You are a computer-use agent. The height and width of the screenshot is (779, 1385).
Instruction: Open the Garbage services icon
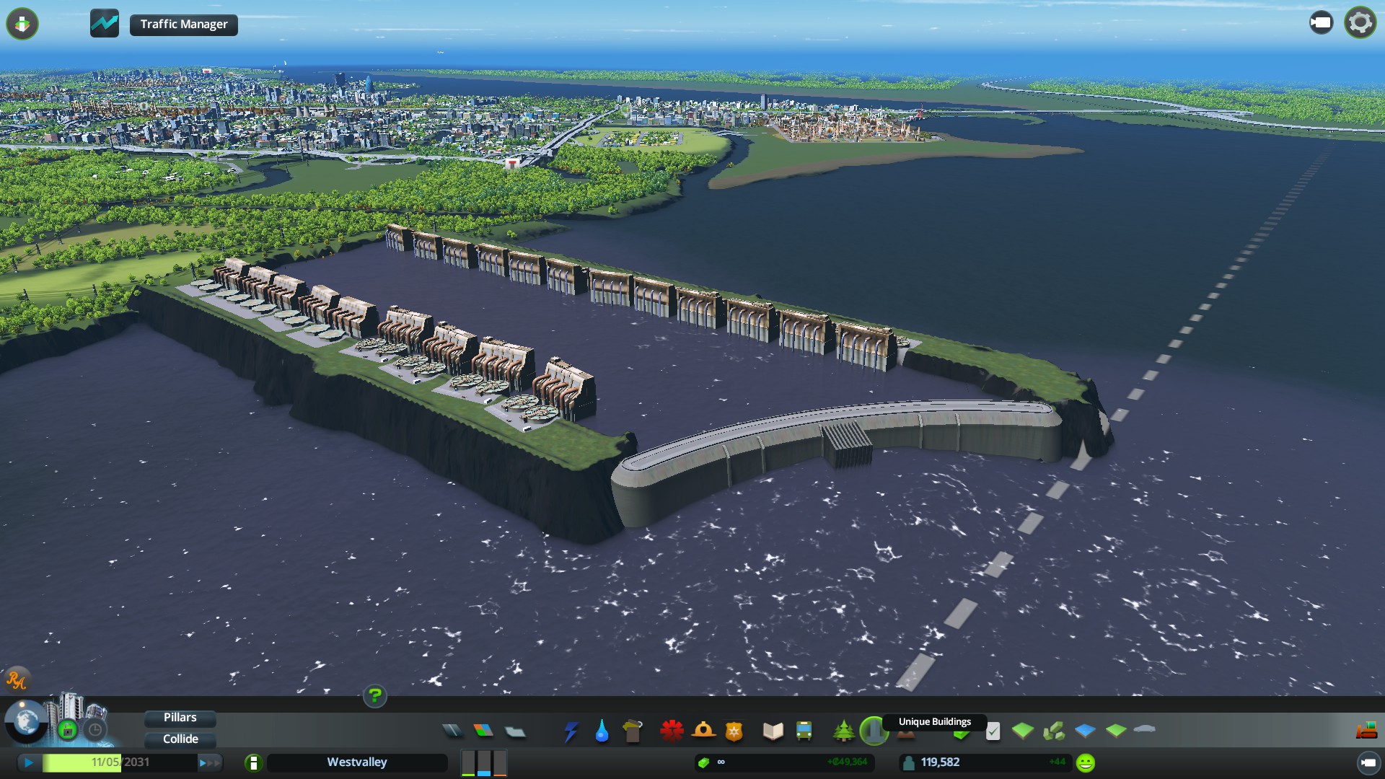point(633,731)
